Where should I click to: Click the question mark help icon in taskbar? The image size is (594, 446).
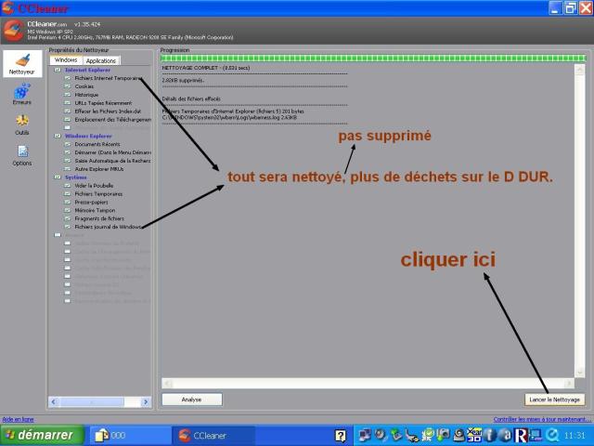coord(341,436)
